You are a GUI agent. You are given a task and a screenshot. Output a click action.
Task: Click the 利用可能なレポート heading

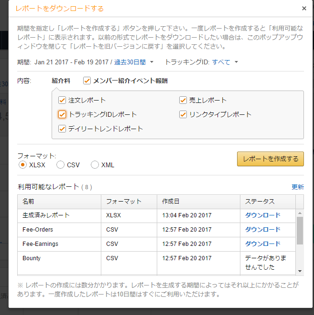click(x=48, y=187)
